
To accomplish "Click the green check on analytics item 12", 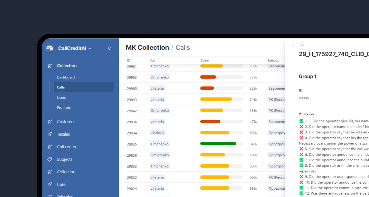I will point(301,193).
